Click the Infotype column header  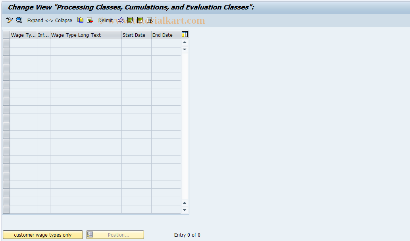coord(43,35)
